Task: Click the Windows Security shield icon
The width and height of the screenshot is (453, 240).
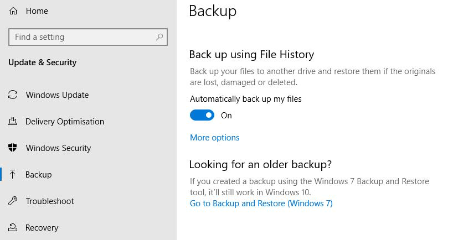Action: (13, 148)
